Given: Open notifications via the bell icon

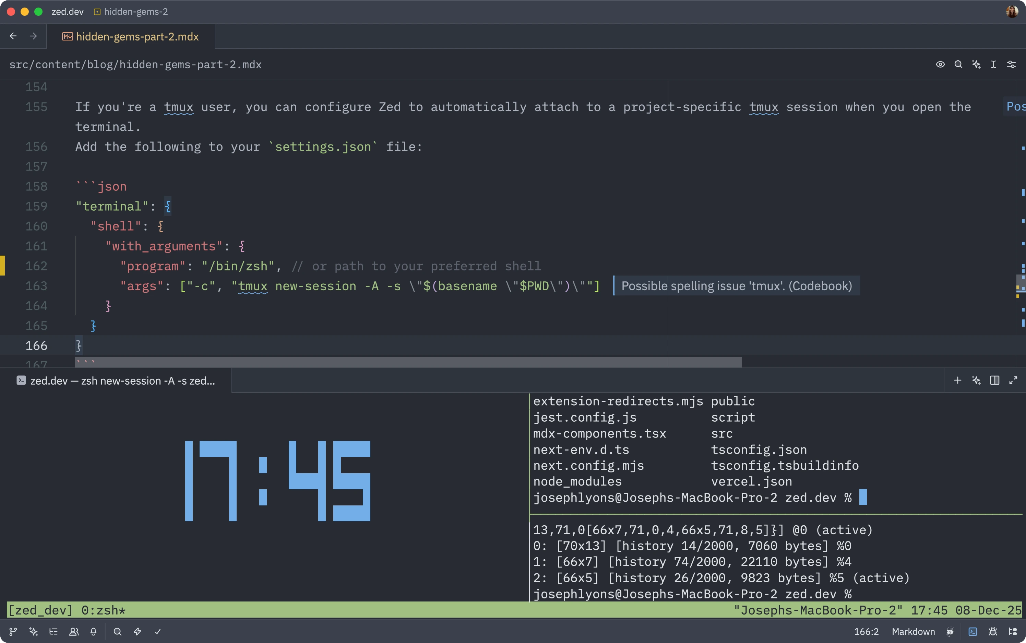Looking at the screenshot, I should coord(94,632).
